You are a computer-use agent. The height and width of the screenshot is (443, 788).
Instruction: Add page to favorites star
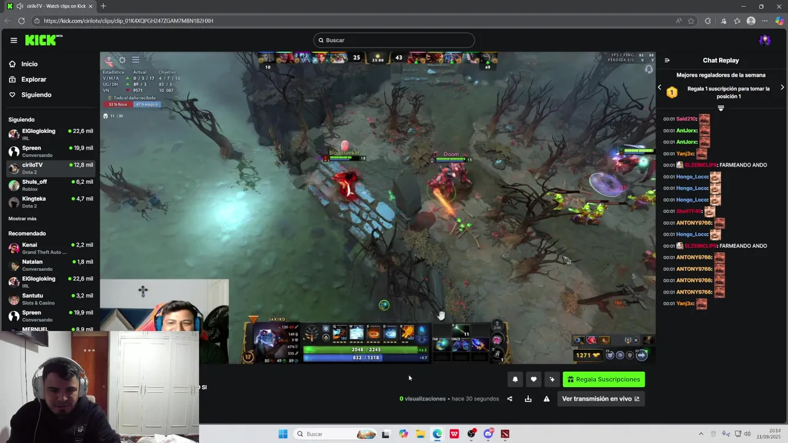(x=691, y=21)
